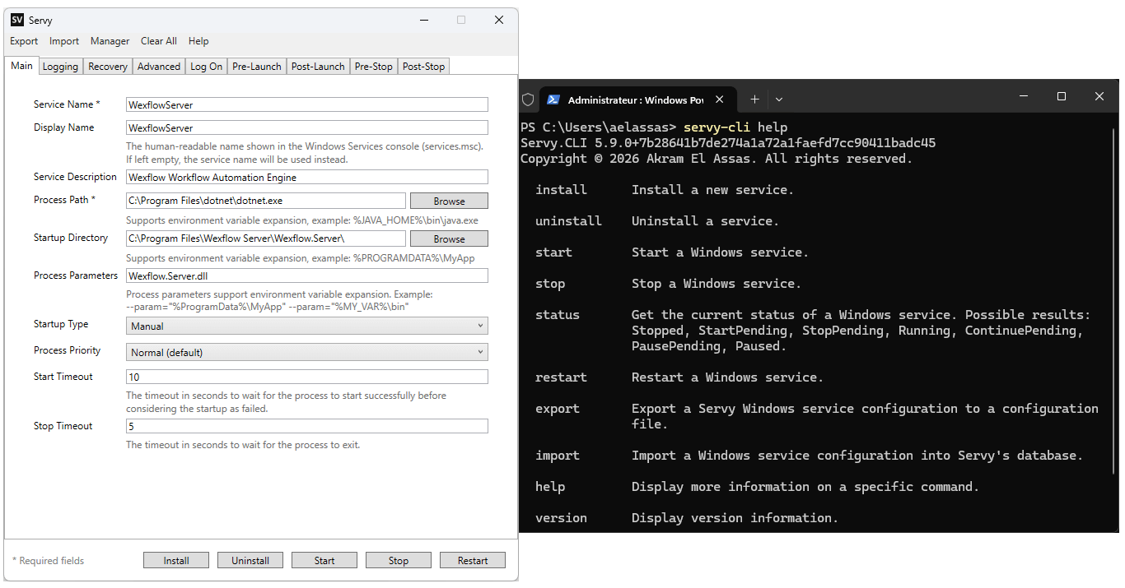Edit the Service Name field
This screenshot has height=588, width=1125.
(306, 104)
